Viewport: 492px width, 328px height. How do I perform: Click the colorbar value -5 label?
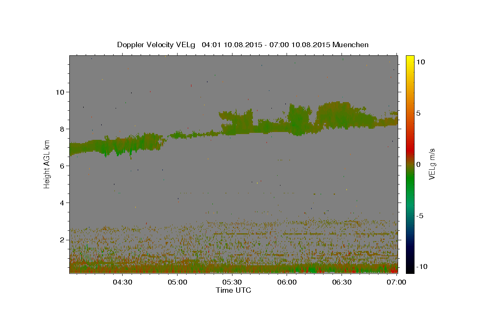tap(420, 216)
